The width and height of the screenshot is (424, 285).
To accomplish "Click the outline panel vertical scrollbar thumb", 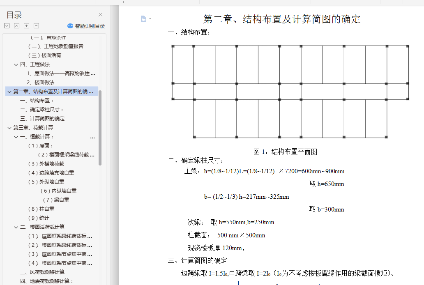I will click(x=100, y=128).
